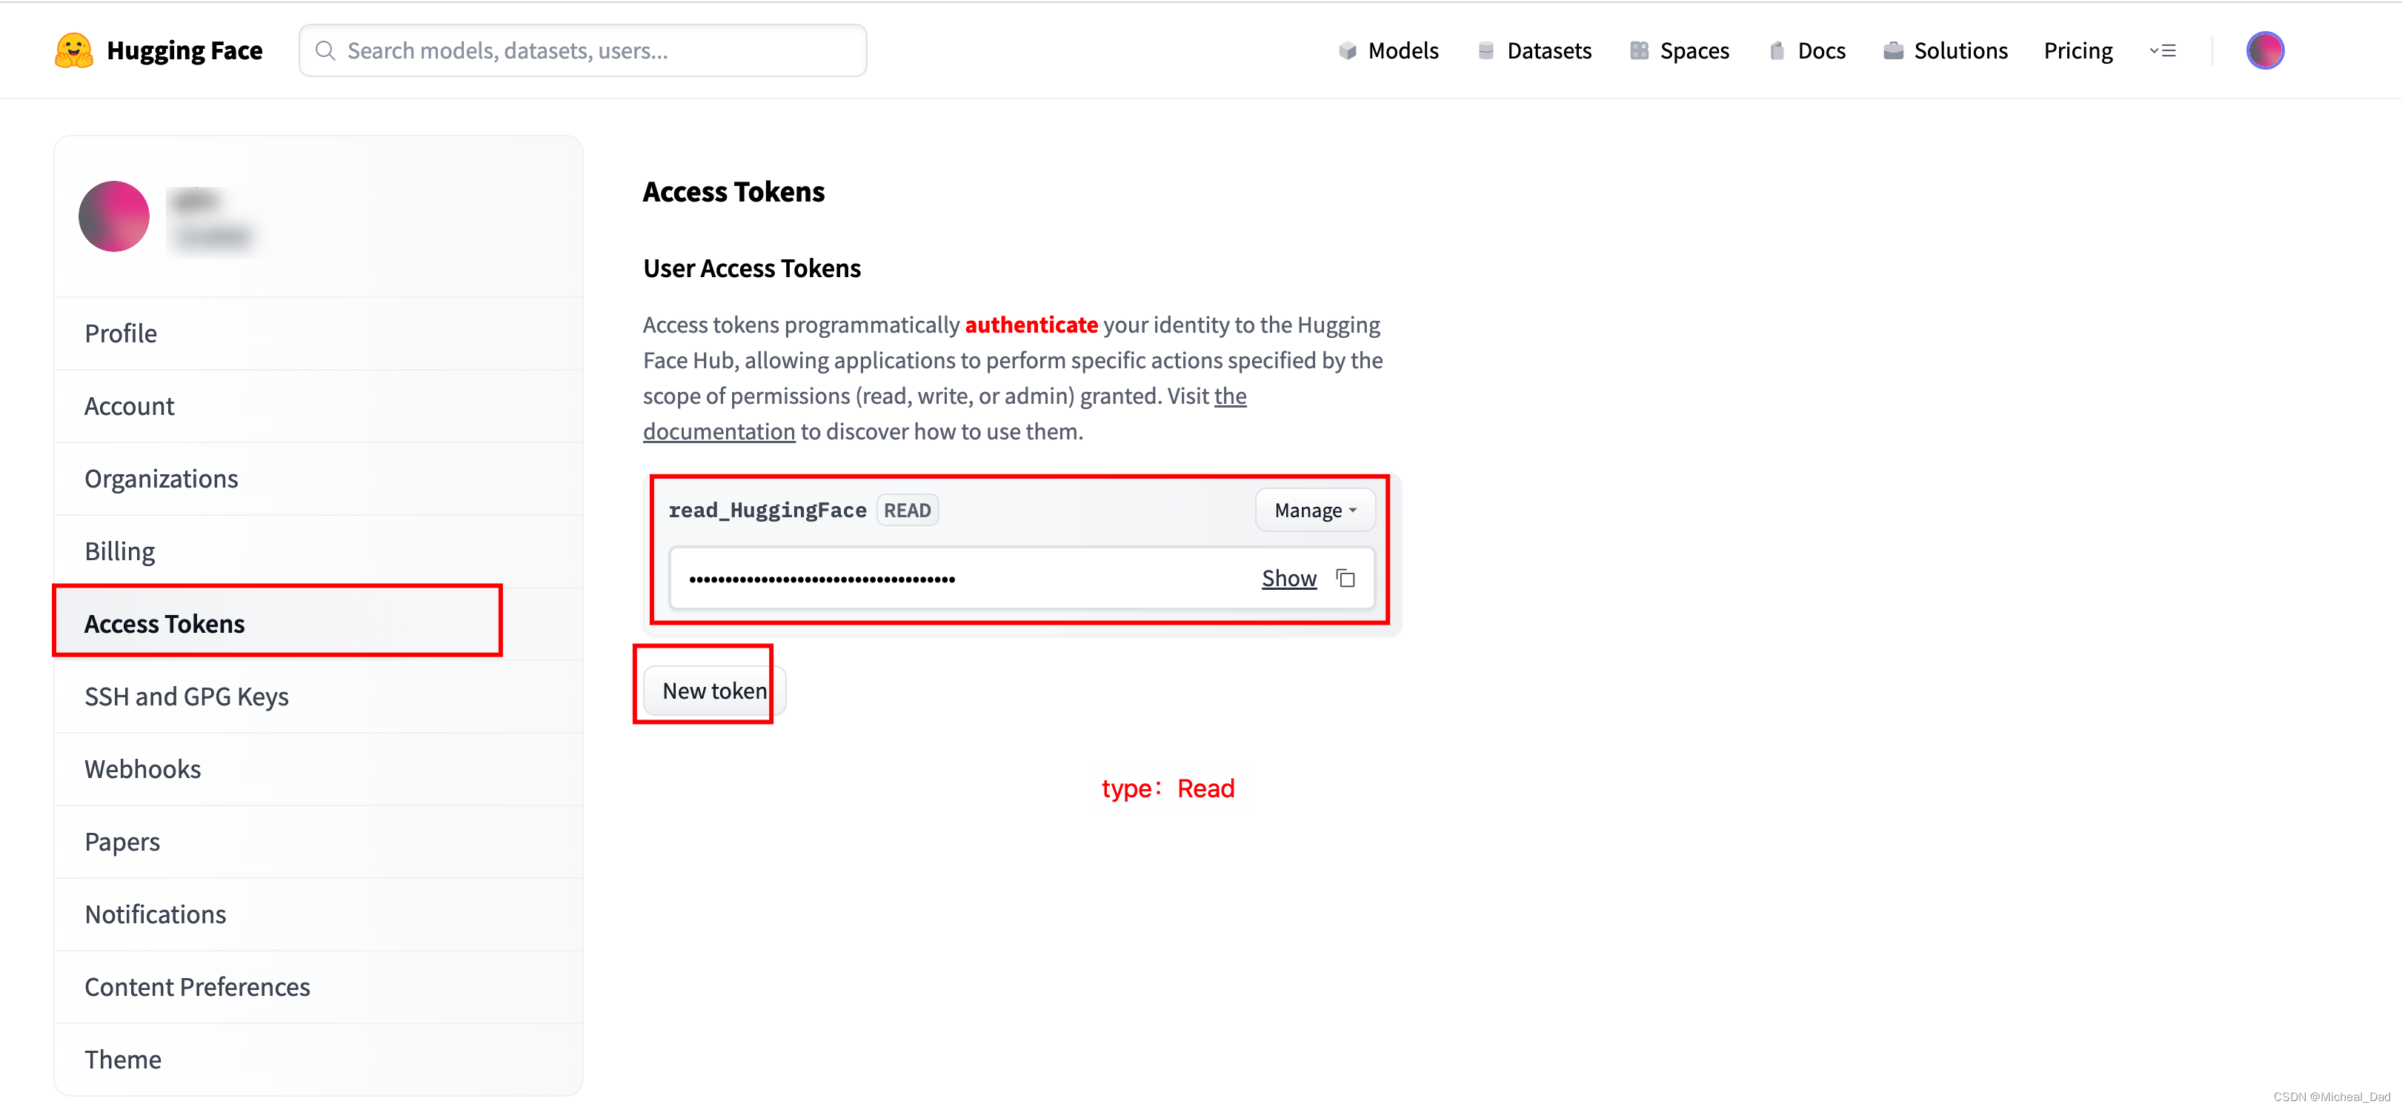The height and width of the screenshot is (1110, 2402).
Task: Open the Papers settings section
Action: click(319, 843)
